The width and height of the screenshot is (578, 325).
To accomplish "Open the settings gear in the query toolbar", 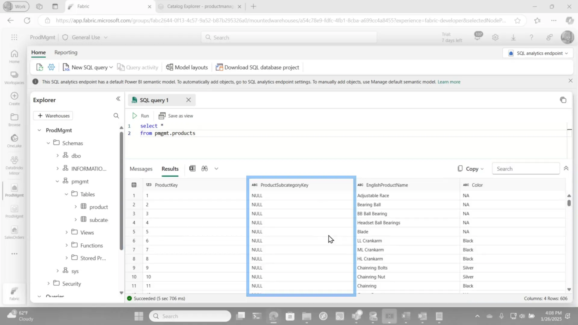I will click(51, 67).
